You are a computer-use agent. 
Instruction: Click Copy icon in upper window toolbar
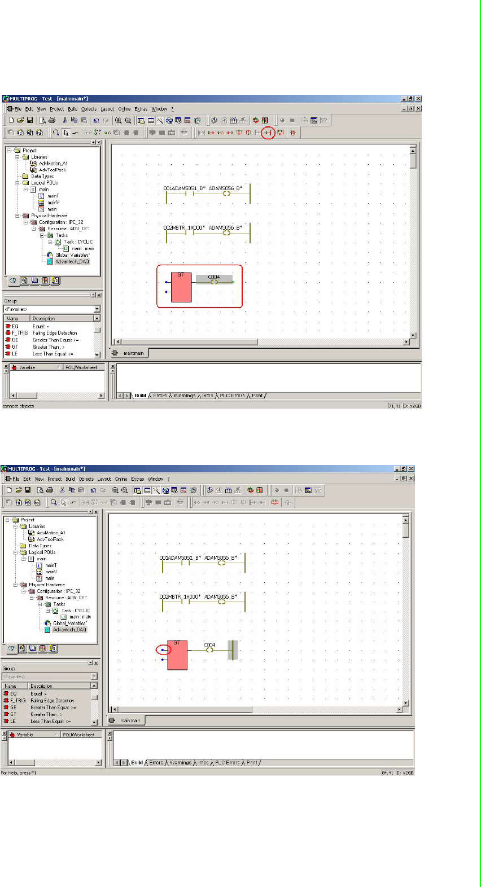[74, 120]
